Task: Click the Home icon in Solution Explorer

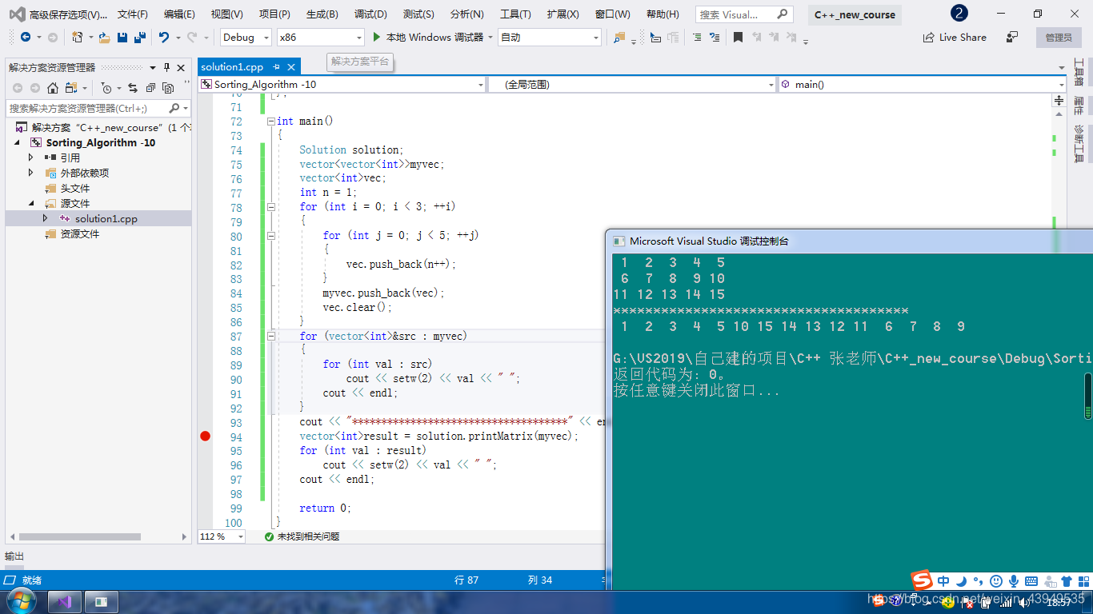Action: [53, 88]
